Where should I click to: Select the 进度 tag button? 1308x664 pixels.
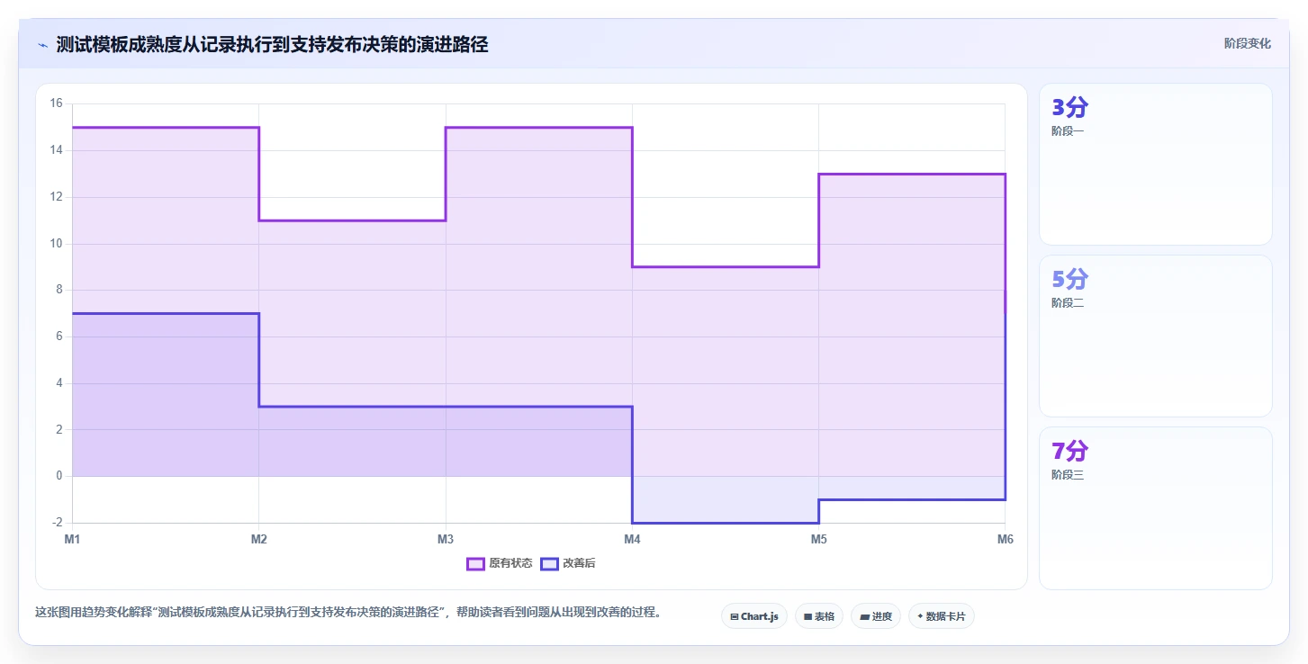click(x=876, y=616)
